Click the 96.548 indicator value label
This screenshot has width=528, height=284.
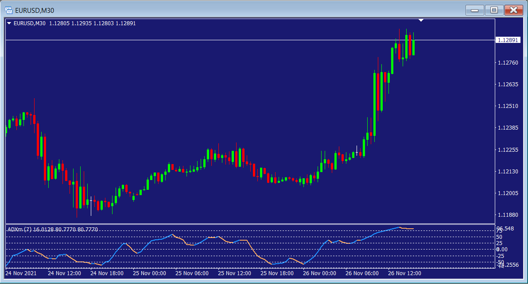point(505,229)
